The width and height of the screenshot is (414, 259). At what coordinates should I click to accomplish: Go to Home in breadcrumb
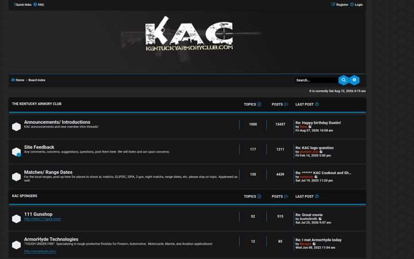tap(18, 80)
